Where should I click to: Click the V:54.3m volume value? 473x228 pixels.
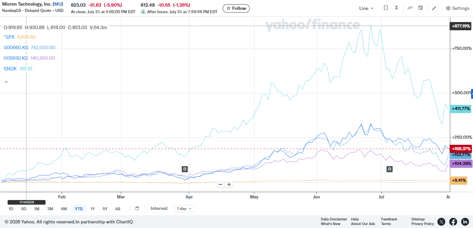pyautogui.click(x=98, y=27)
